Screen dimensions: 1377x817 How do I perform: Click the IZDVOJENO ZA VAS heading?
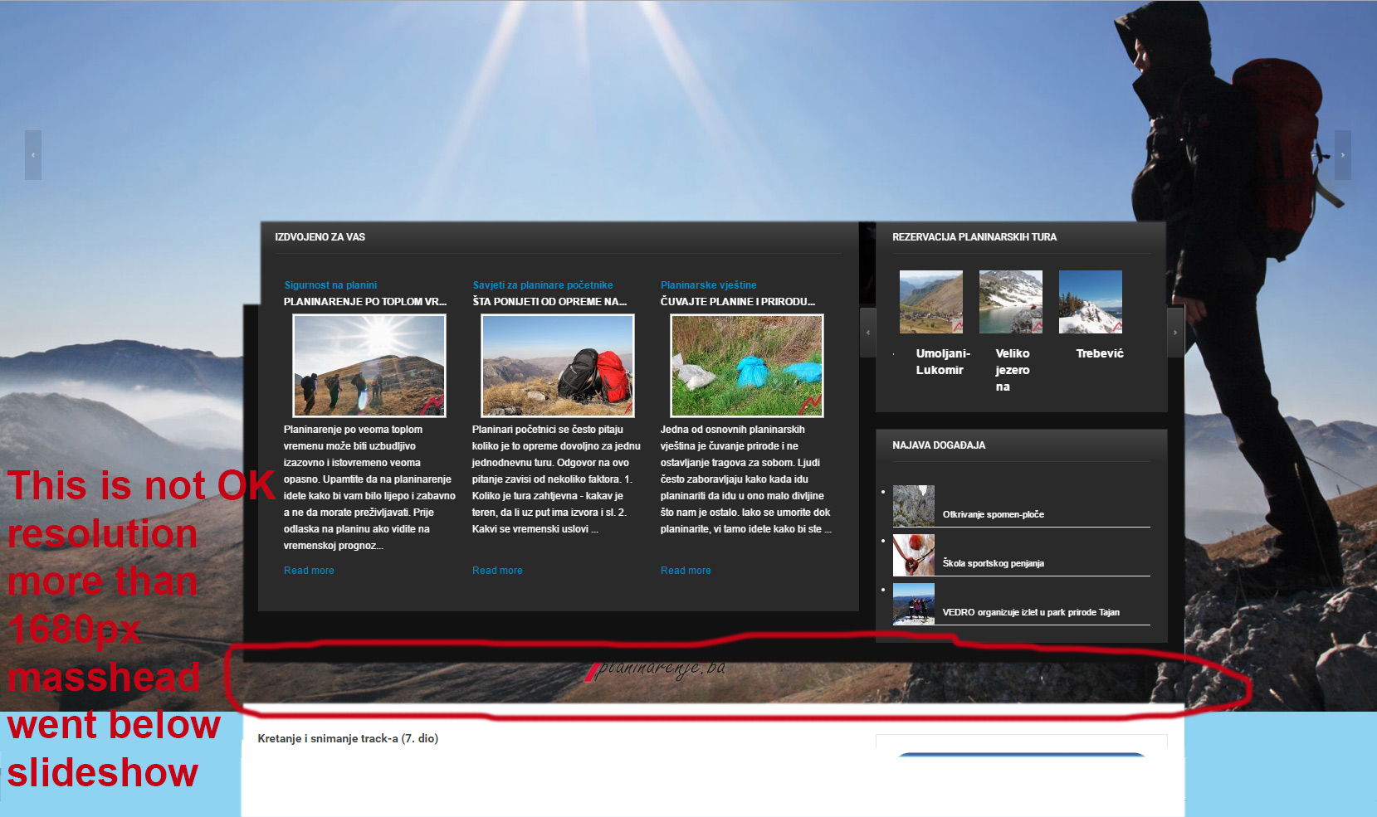[x=320, y=237]
